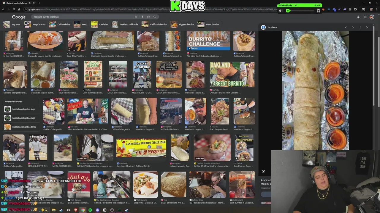Image resolution: width=380 pixels, height=213 pixels.
Task: Open the 6lb Las Islas Burrito Anaconda video
Action: pos(88,111)
